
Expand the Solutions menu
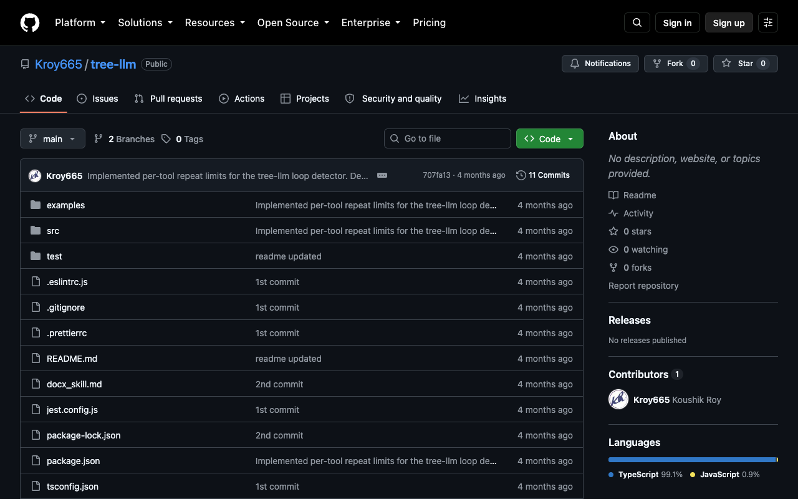(x=145, y=22)
